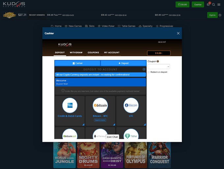Click the Tether payment icon
Viewport: 224px width, 169px height.
[131, 136]
